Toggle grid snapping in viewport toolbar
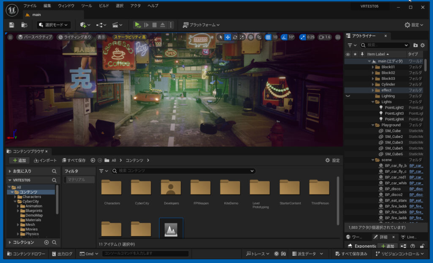The image size is (433, 263). pyautogui.click(x=268, y=37)
